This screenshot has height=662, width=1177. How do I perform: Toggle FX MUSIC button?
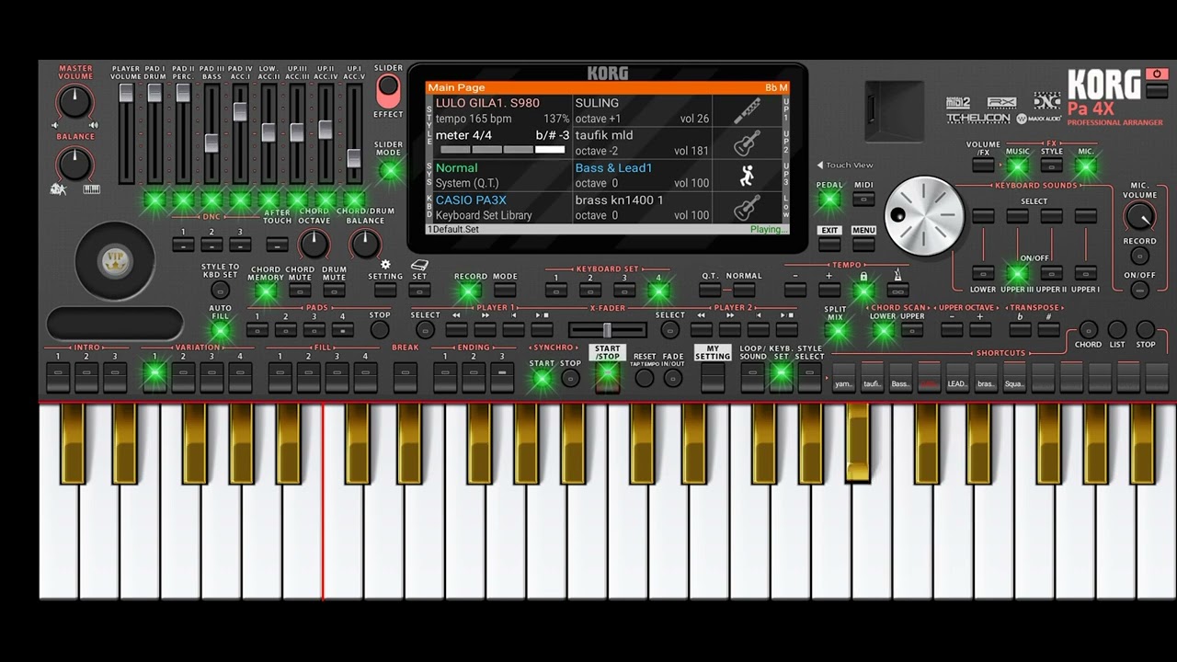coord(1017,166)
